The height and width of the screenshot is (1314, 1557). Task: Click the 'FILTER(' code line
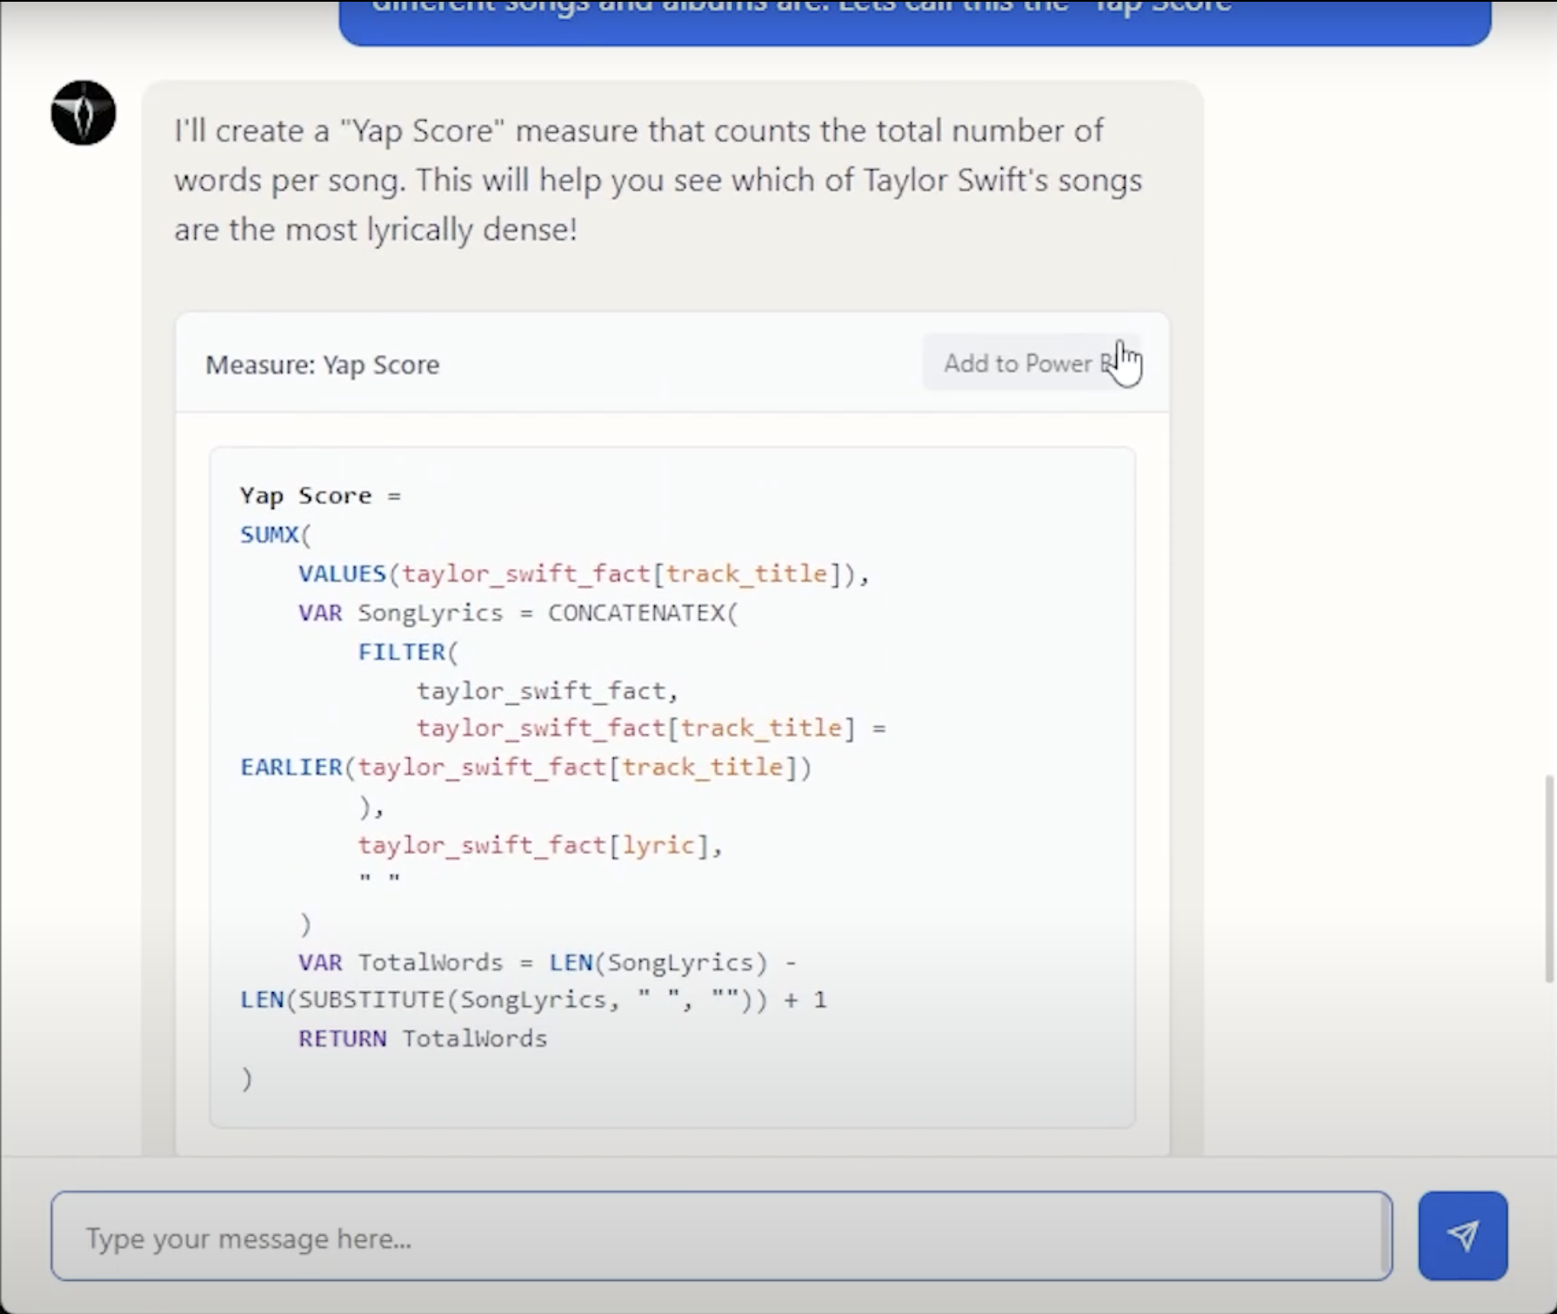point(407,652)
